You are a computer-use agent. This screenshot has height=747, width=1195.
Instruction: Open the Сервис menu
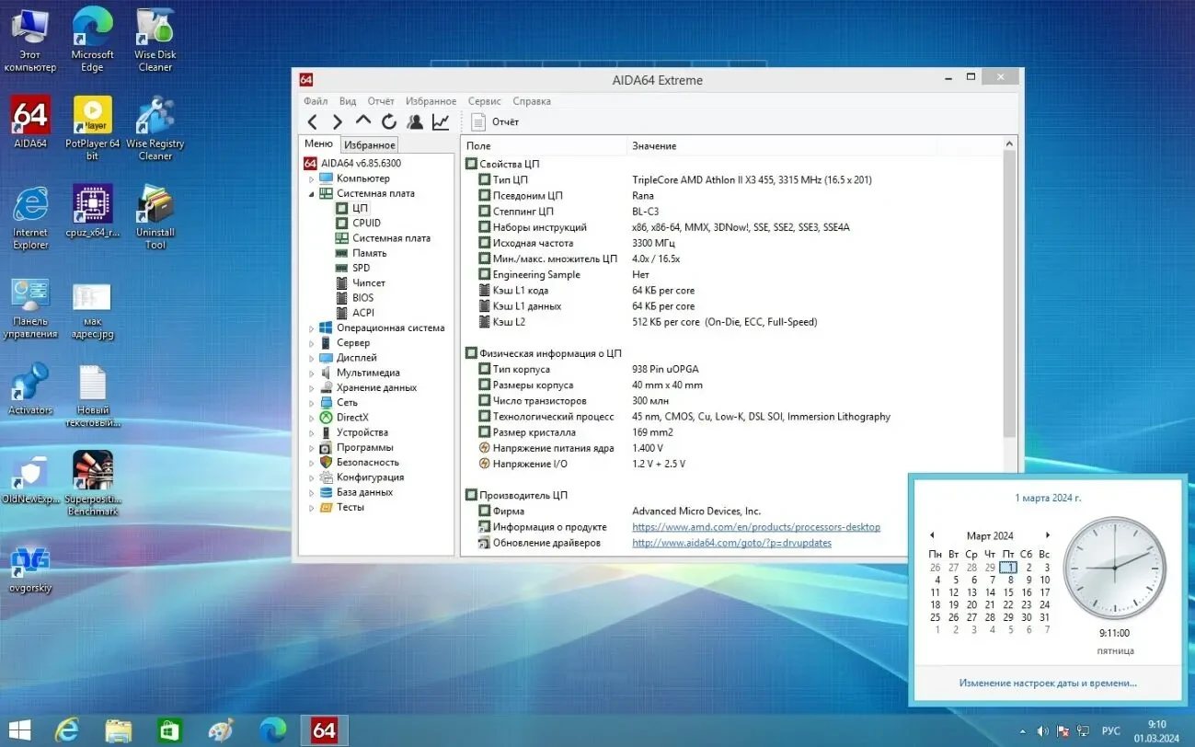click(x=485, y=101)
